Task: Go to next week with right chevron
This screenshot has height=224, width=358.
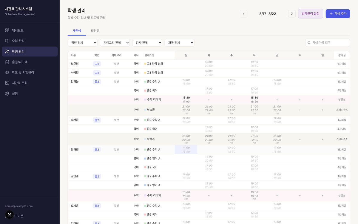Action: tap(292, 14)
